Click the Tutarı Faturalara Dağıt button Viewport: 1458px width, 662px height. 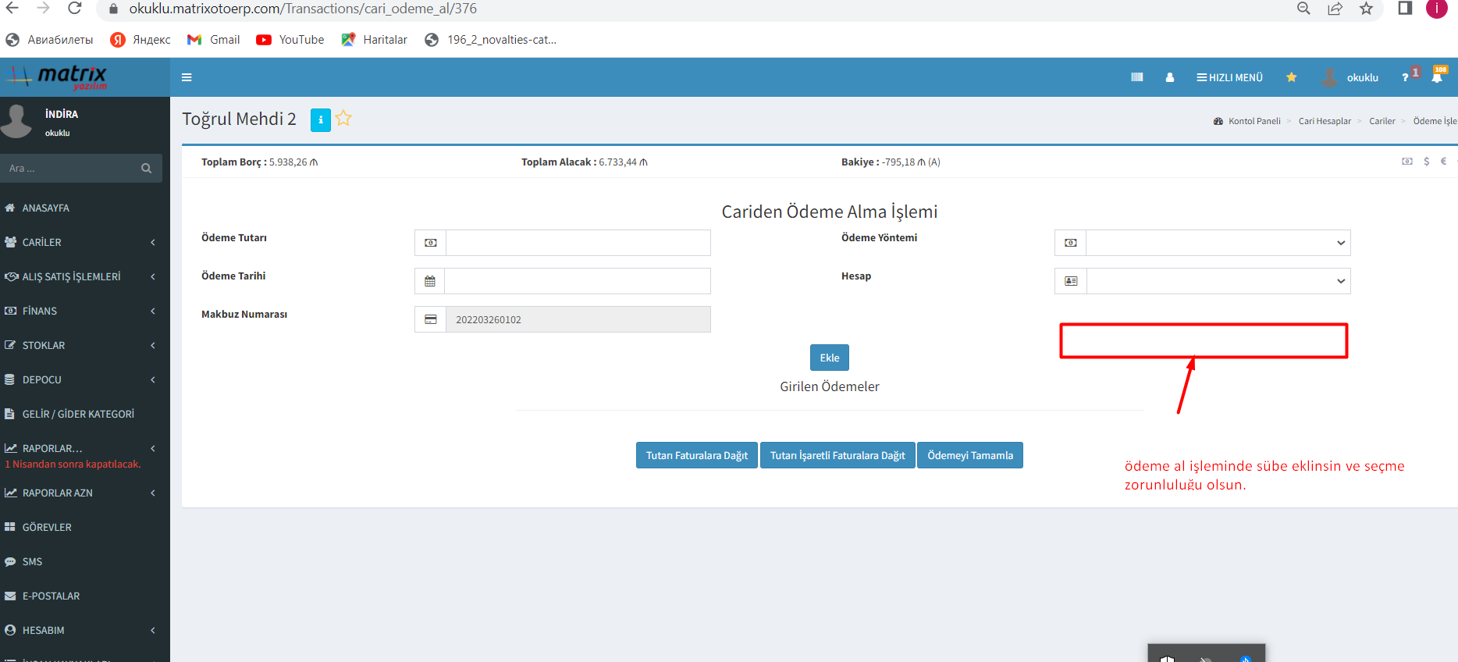[x=696, y=455]
